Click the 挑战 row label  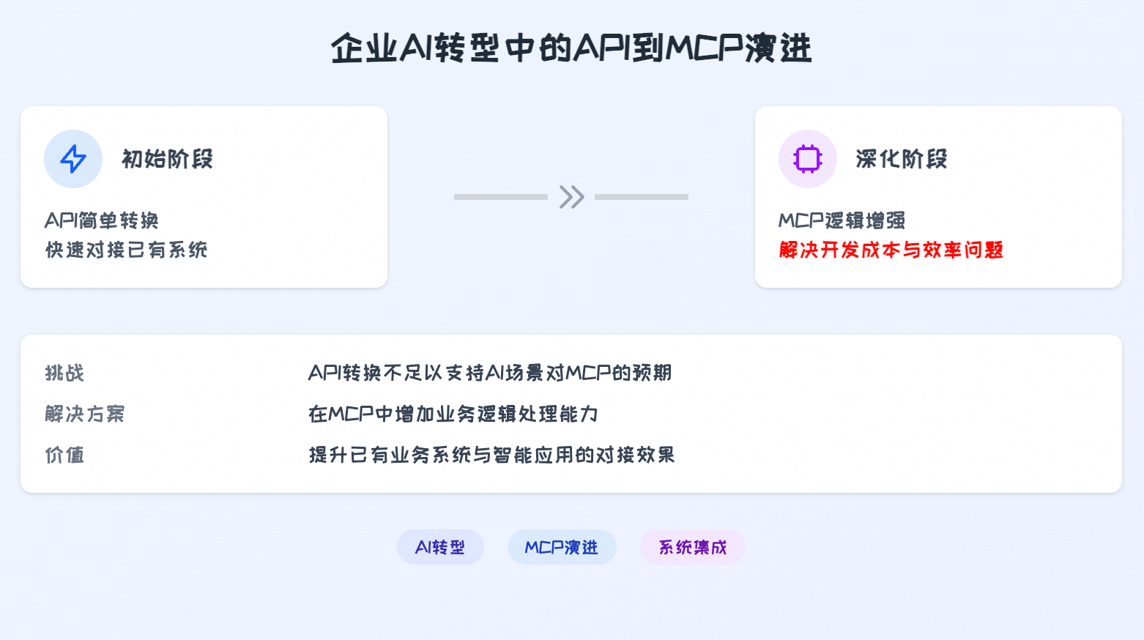click(64, 373)
